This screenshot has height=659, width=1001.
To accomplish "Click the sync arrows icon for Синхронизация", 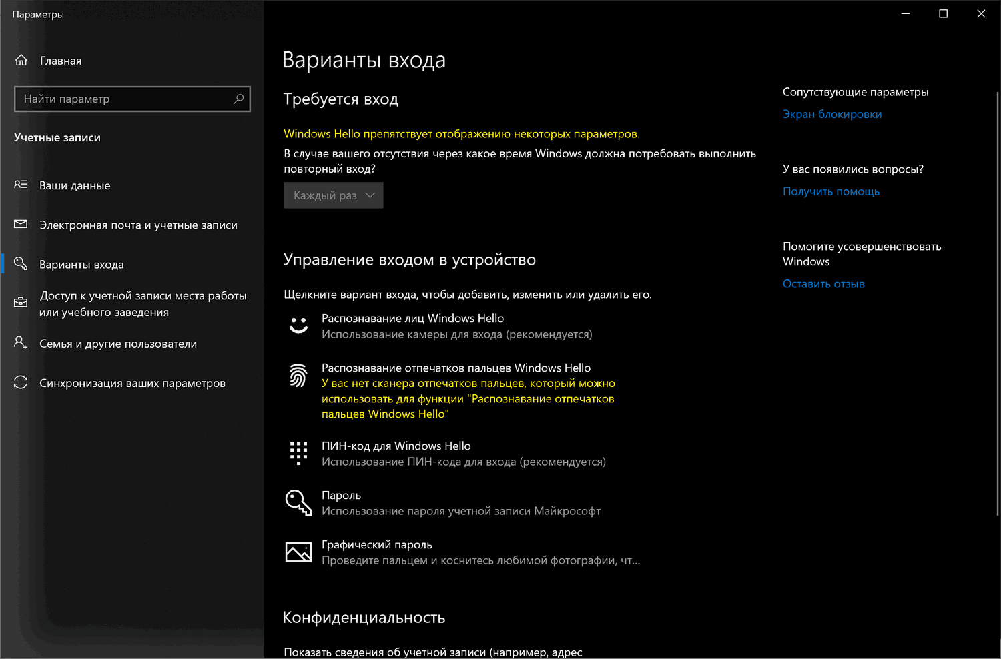I will pos(21,382).
